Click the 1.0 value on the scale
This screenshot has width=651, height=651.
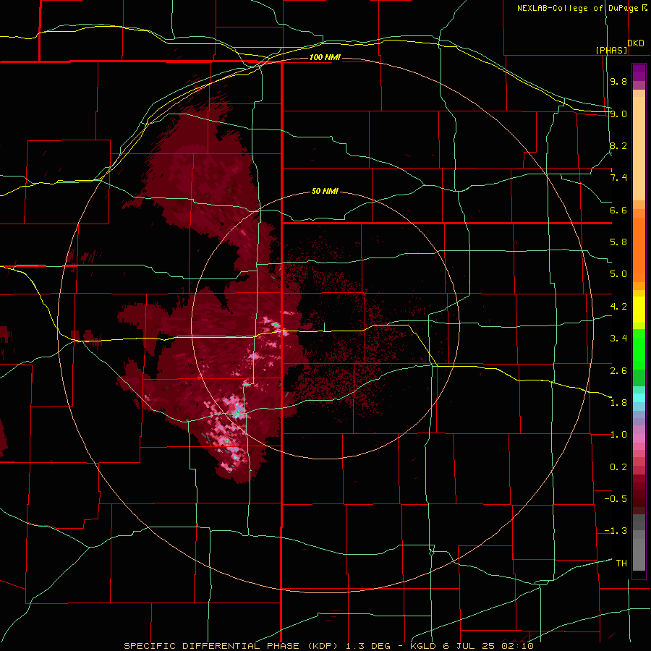618,435
